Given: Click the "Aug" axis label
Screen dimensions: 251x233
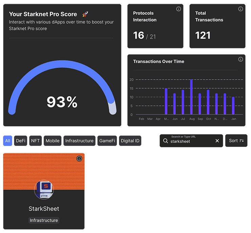Looking at the screenshot, I should pyautogui.click(x=192, y=119).
